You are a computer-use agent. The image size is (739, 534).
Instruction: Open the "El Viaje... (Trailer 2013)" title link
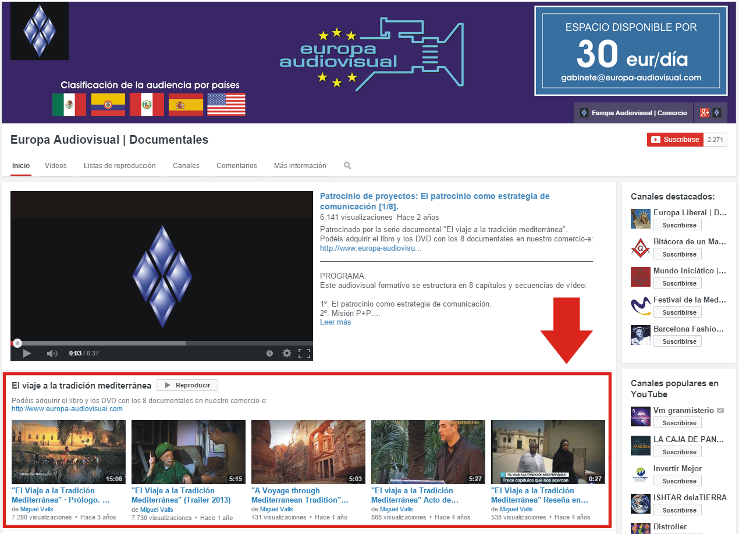[181, 496]
